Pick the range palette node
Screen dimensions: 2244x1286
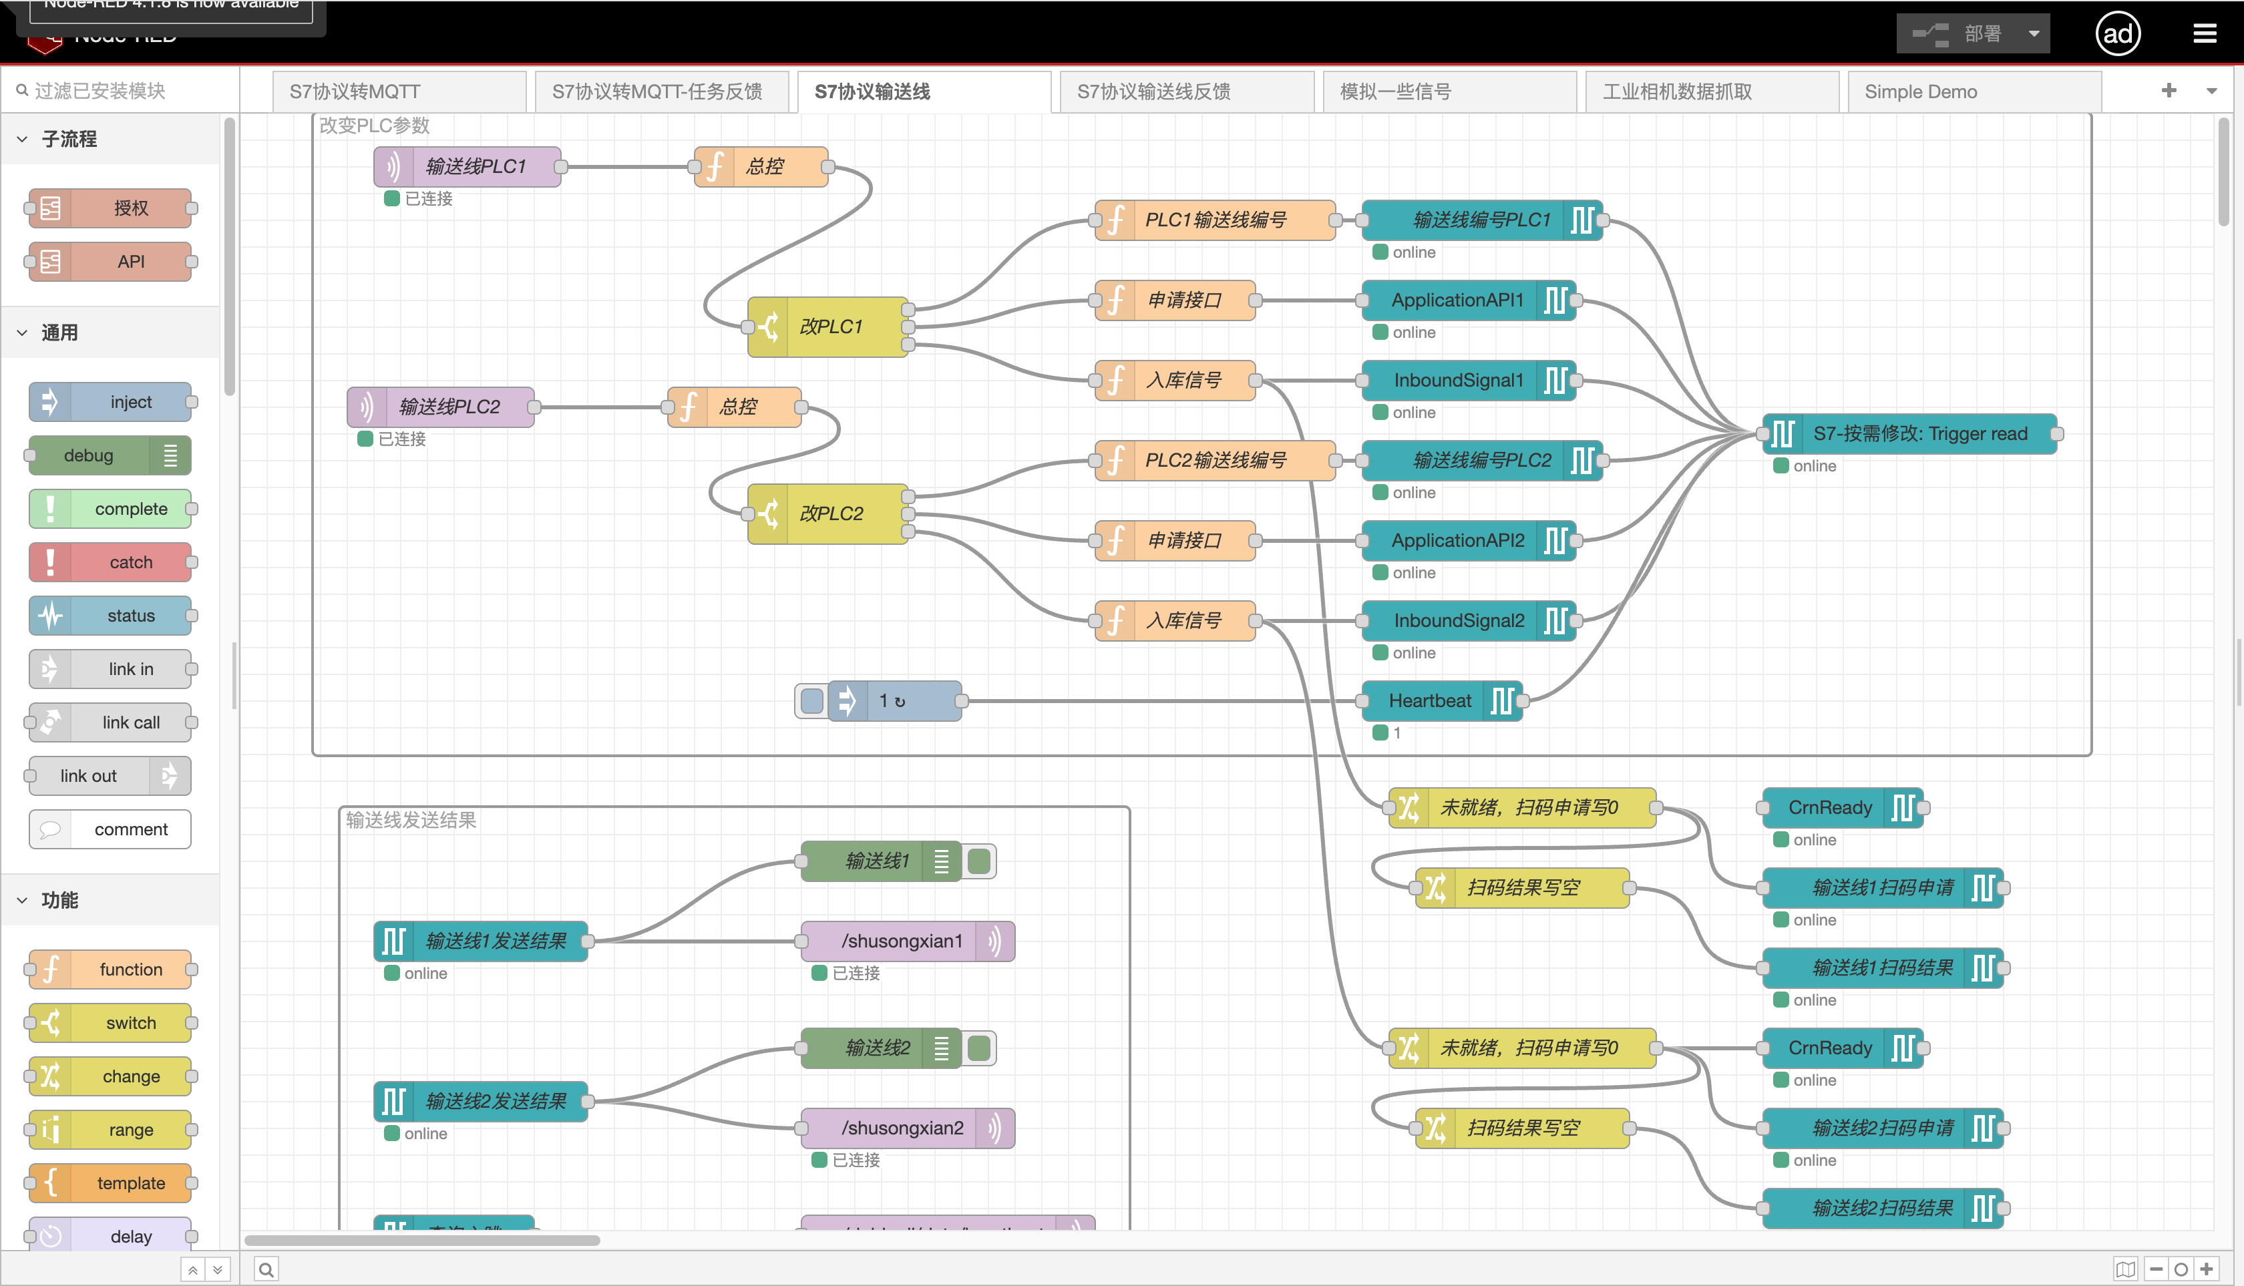tap(110, 1130)
